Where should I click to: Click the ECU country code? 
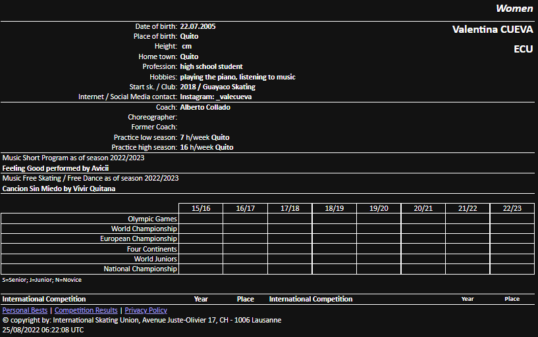523,49
